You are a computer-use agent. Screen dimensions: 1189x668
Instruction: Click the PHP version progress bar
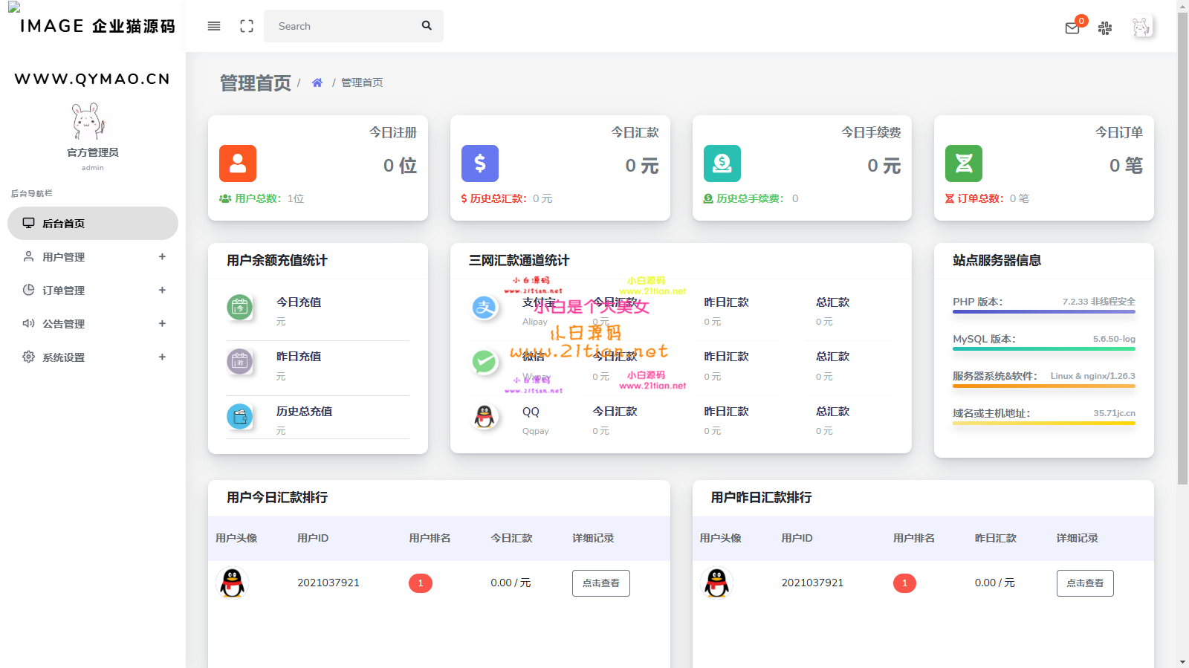pyautogui.click(x=1043, y=312)
